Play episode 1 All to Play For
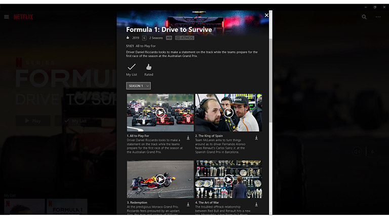Viewport: 389px width, 219px height. (160, 113)
